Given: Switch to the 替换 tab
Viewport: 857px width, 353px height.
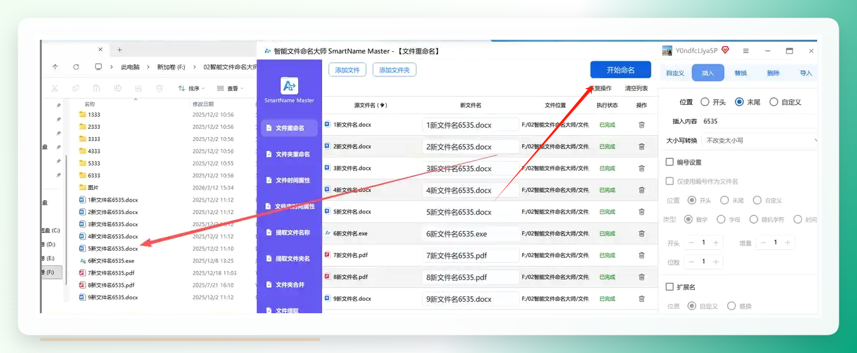Looking at the screenshot, I should [x=741, y=73].
